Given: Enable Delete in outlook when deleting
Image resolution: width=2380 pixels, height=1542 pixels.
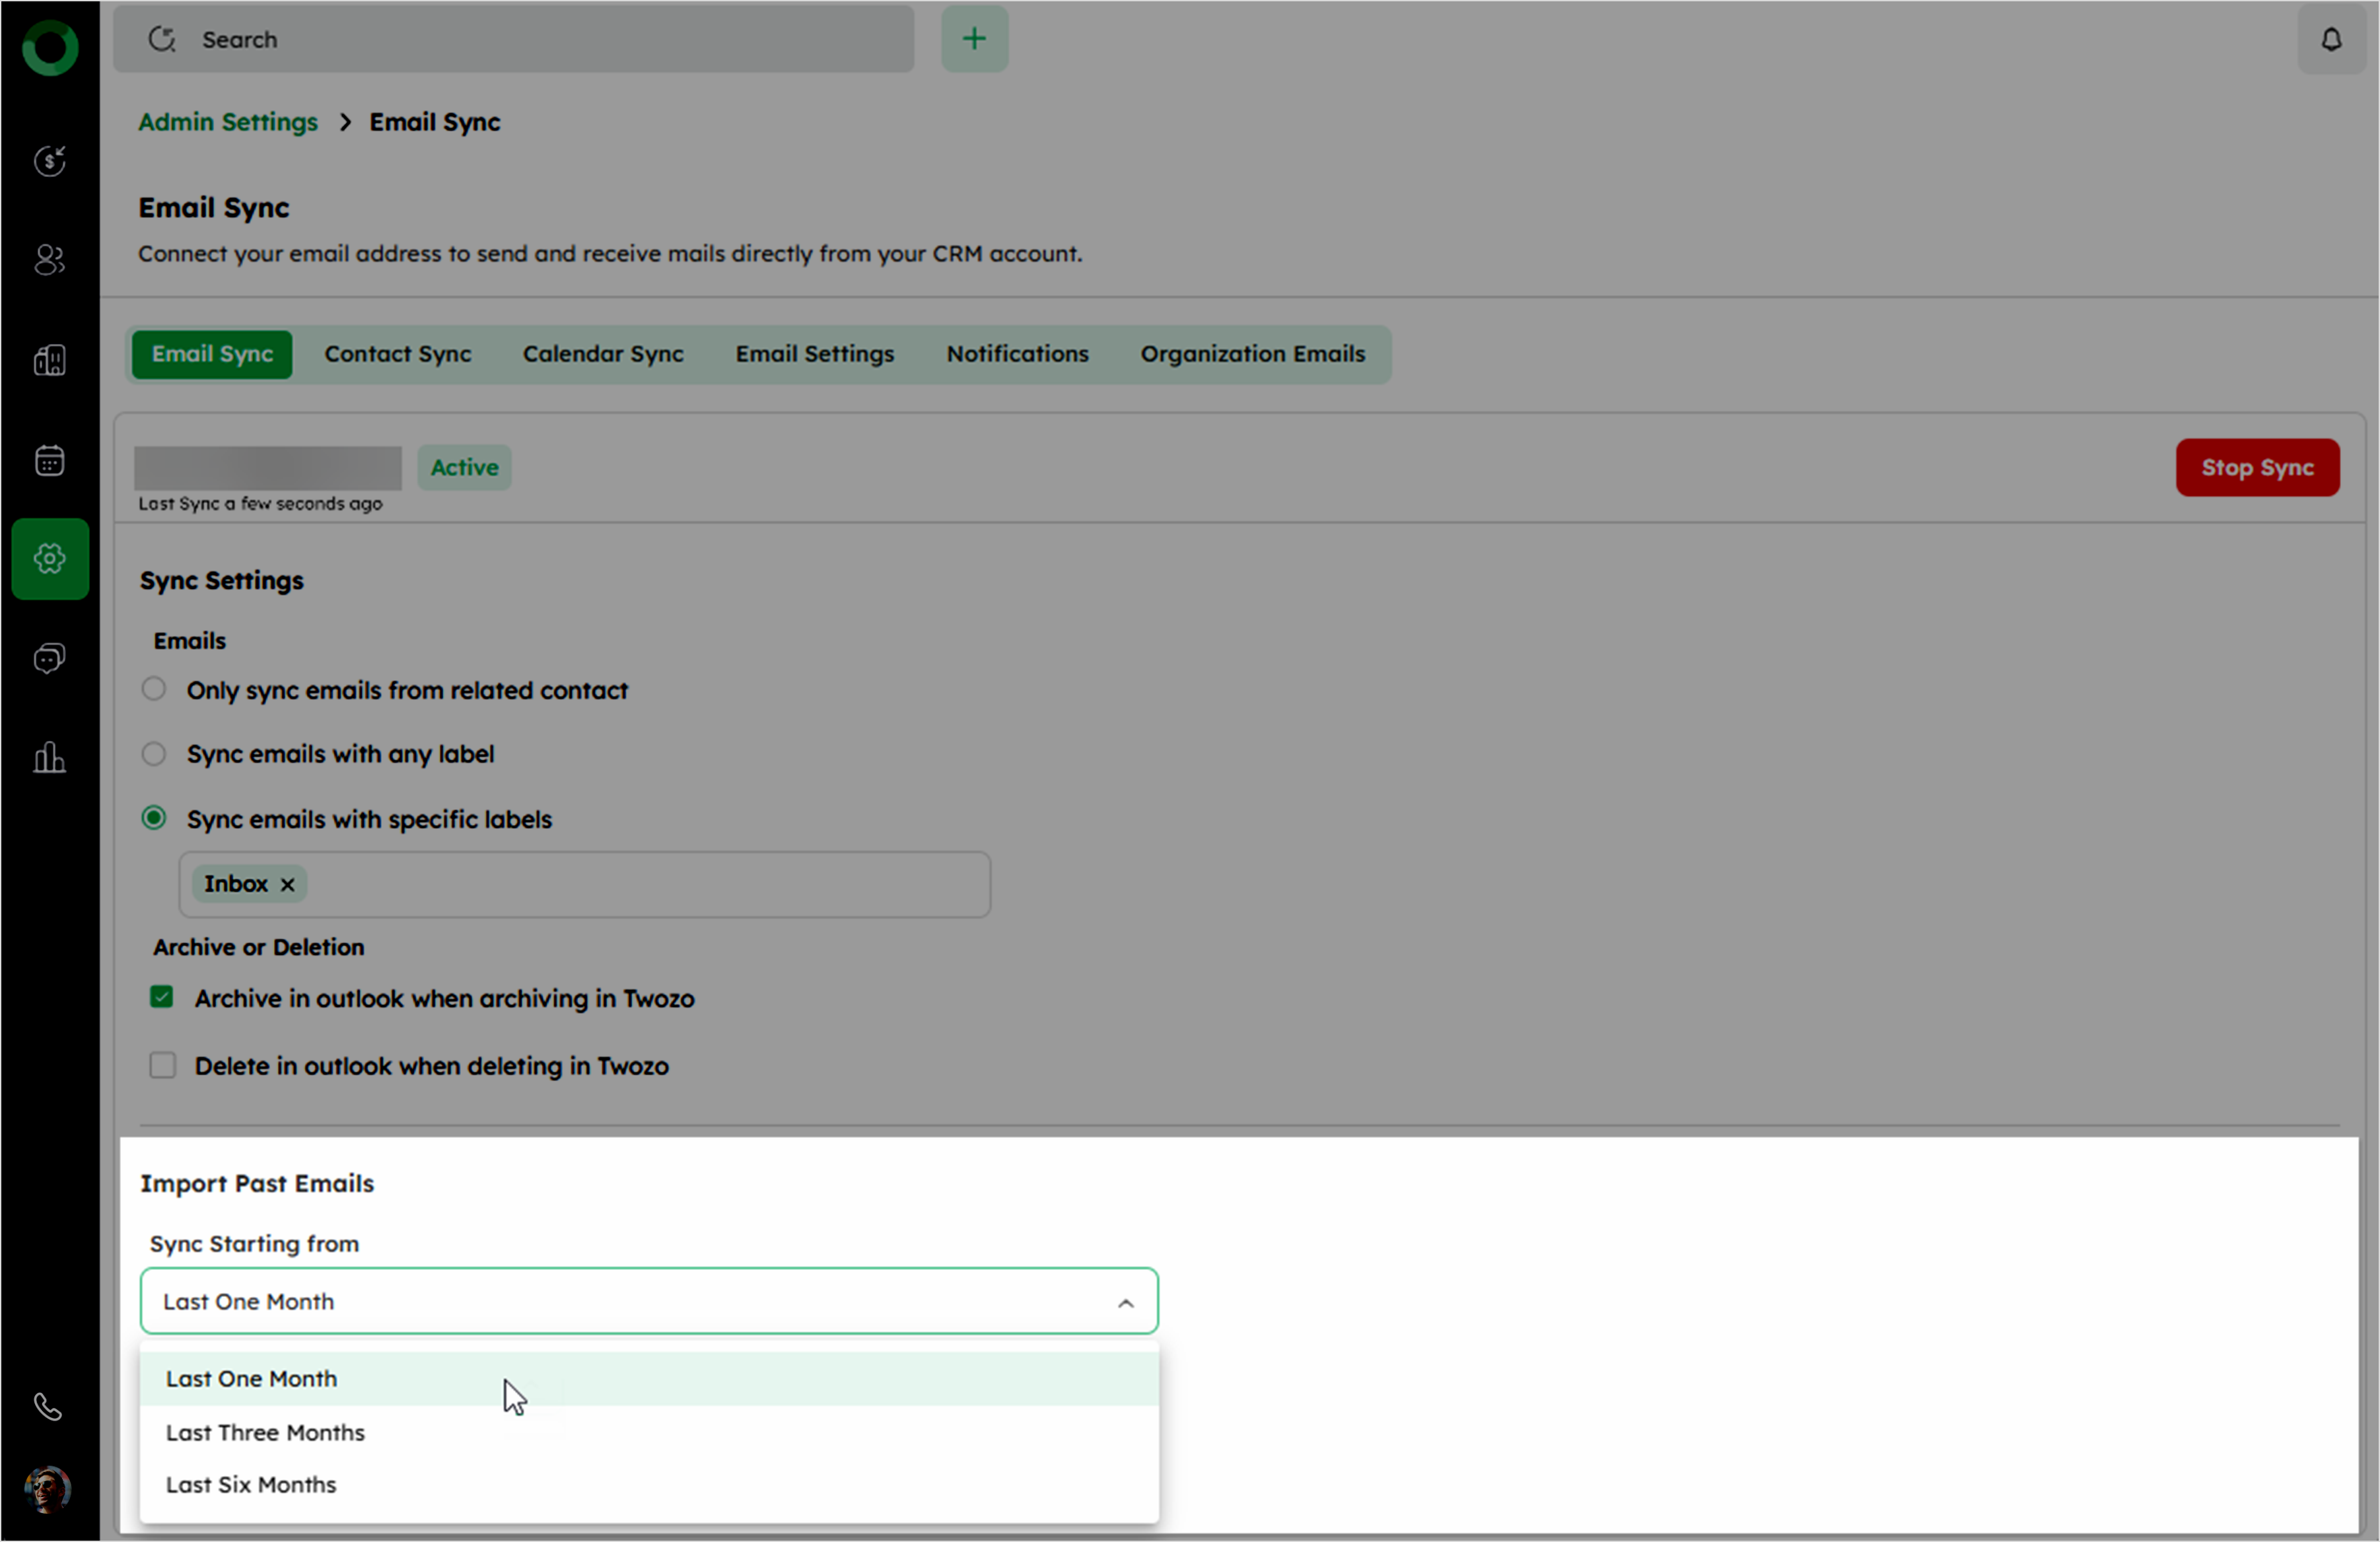Looking at the screenshot, I should coord(162,1065).
